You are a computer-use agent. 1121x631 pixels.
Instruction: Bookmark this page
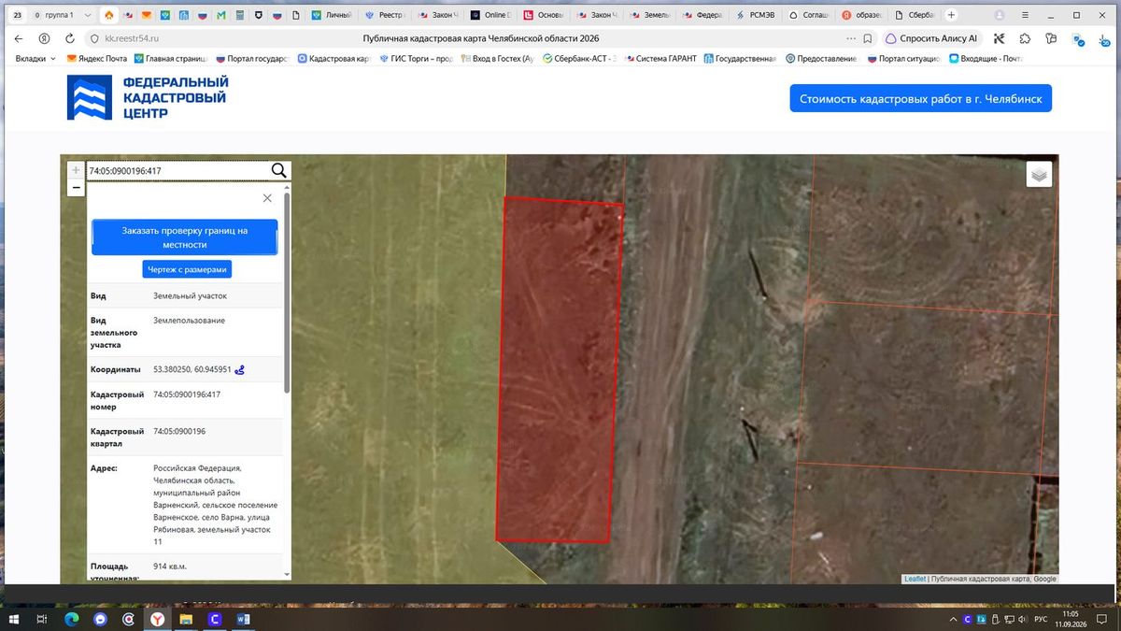point(869,38)
